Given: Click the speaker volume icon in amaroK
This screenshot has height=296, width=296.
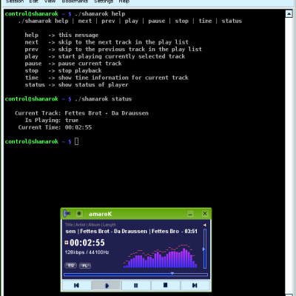Looking at the screenshot, I should [x=205, y=225].
